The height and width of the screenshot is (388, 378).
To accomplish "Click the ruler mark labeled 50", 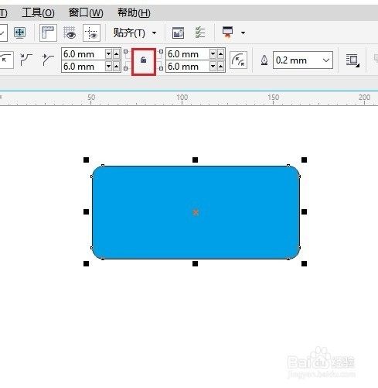I will [x=91, y=98].
